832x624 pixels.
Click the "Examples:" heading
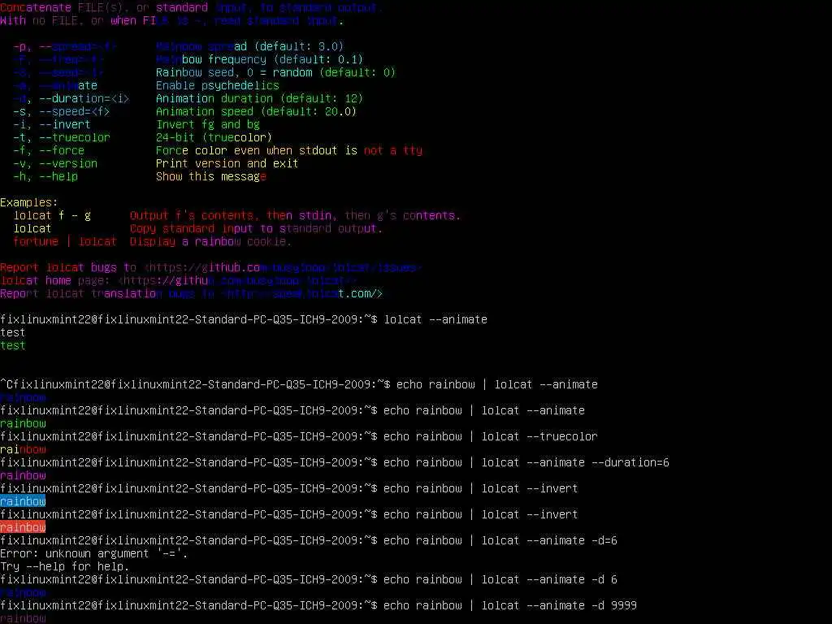coord(28,202)
